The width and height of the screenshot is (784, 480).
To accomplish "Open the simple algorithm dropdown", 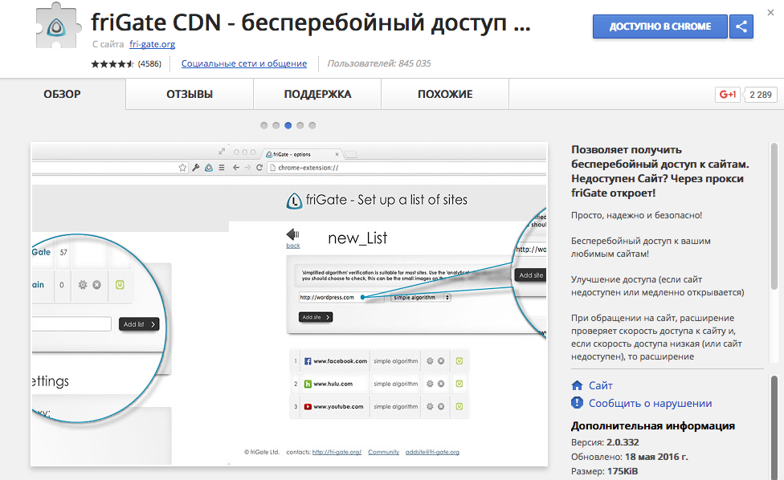I will (x=420, y=297).
